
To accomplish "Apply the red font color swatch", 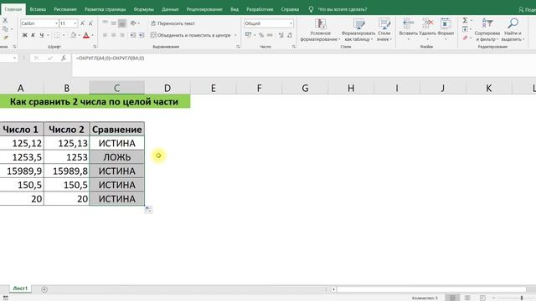I will tap(86, 35).
